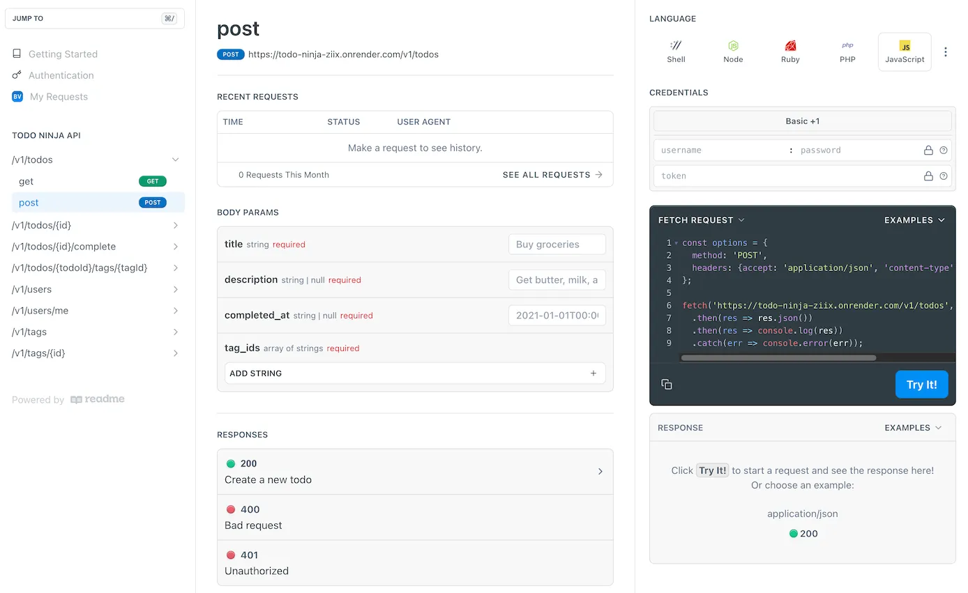Open the Getting Started book icon
The height and width of the screenshot is (593, 968).
17,54
